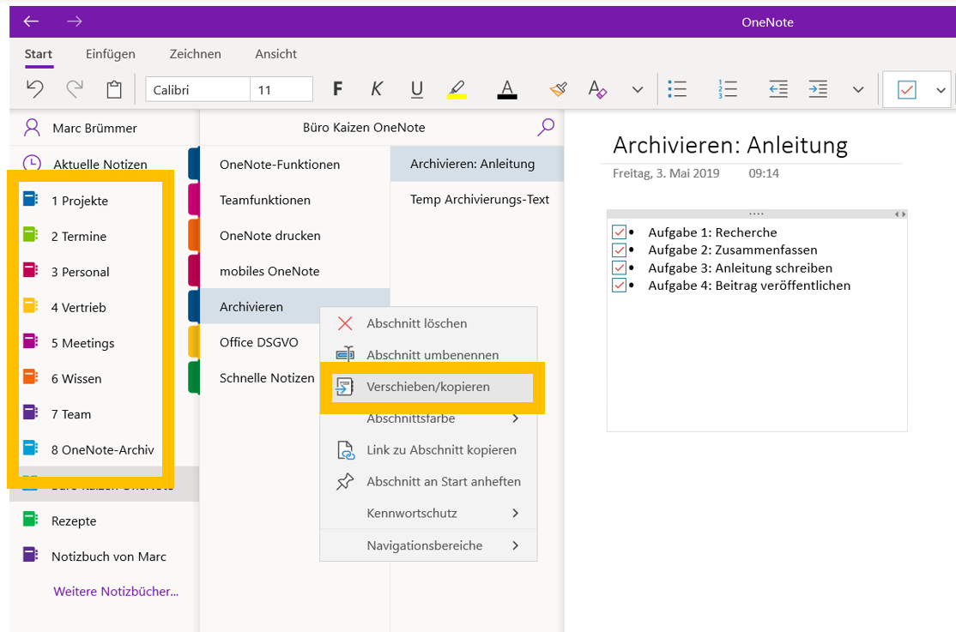This screenshot has width=956, height=632.
Task: Select the Office DSGVO section
Action: (259, 342)
